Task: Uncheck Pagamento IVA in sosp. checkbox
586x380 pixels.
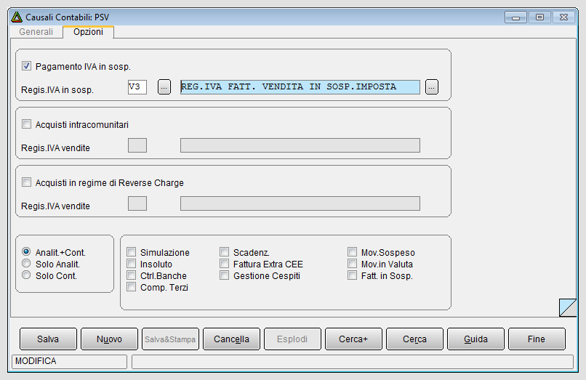Action: tap(26, 66)
